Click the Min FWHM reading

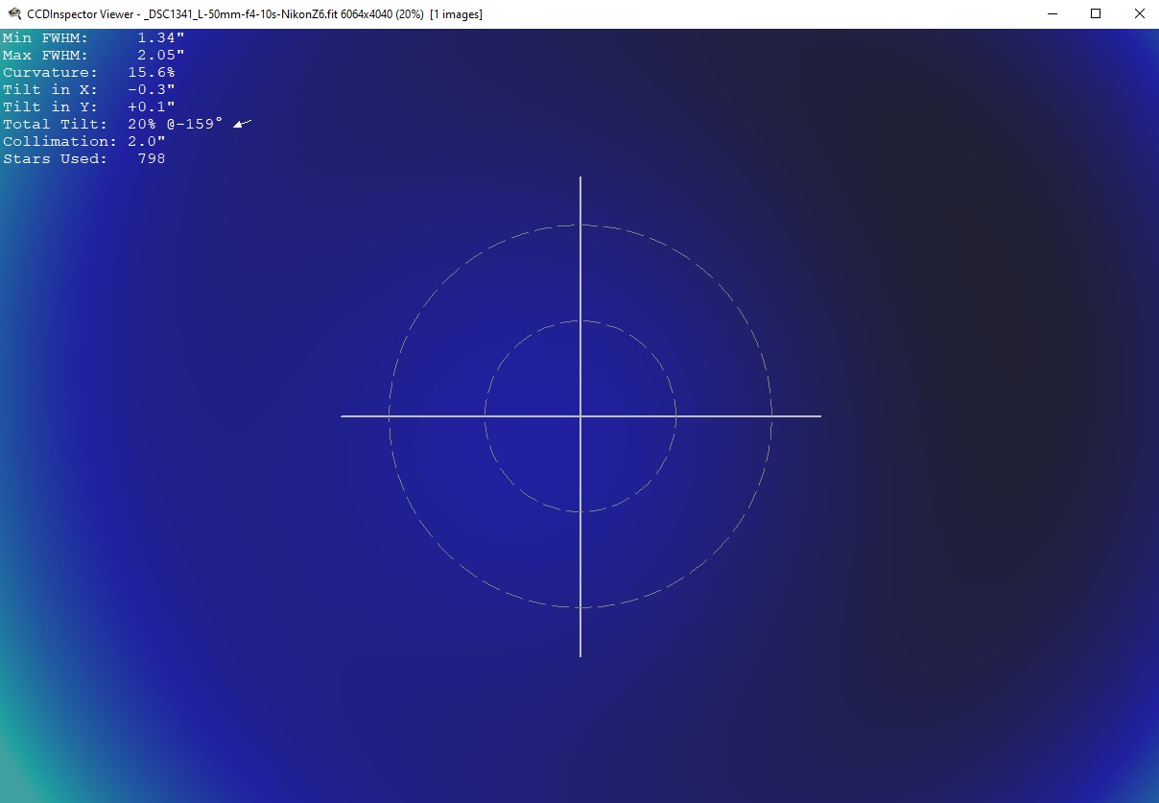(161, 37)
